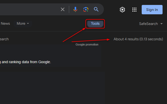The height and width of the screenshot is (104, 167).
Task: Click text 'and ranking data from Google.'
Action: click(x=26, y=62)
